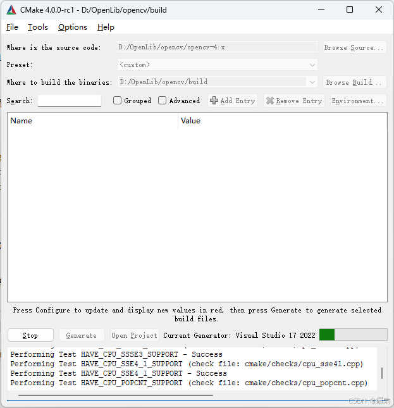Click the CMake logo icon in title bar
The height and width of the screenshot is (408, 394).
click(x=11, y=10)
